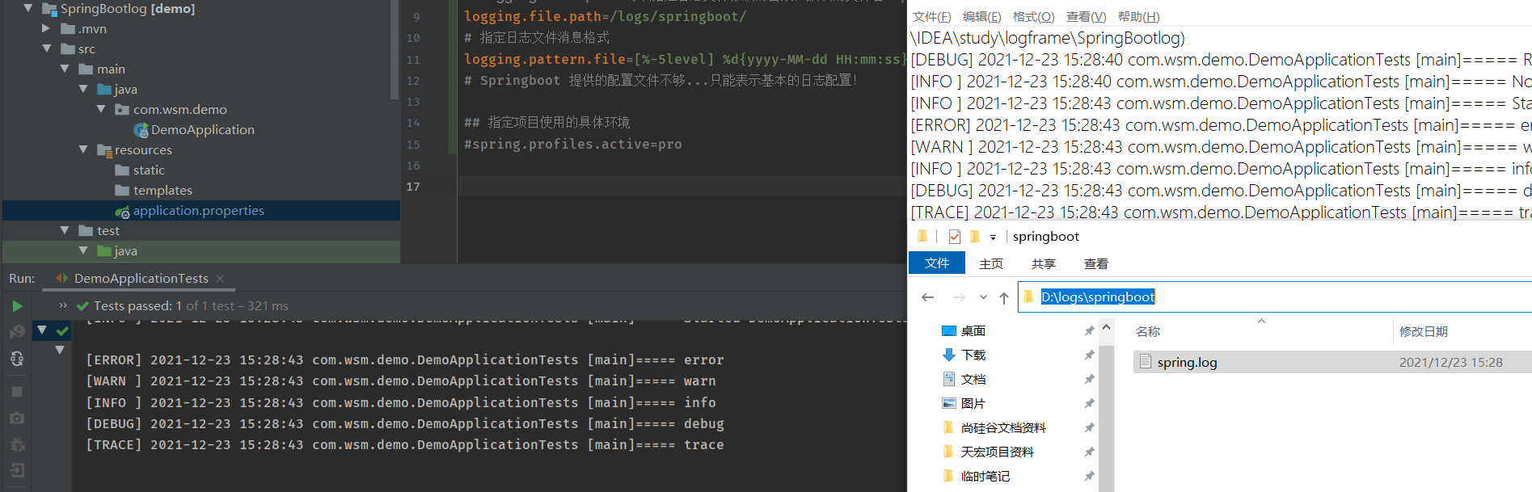
Task: Expand the .mvn folder
Action: [46, 28]
